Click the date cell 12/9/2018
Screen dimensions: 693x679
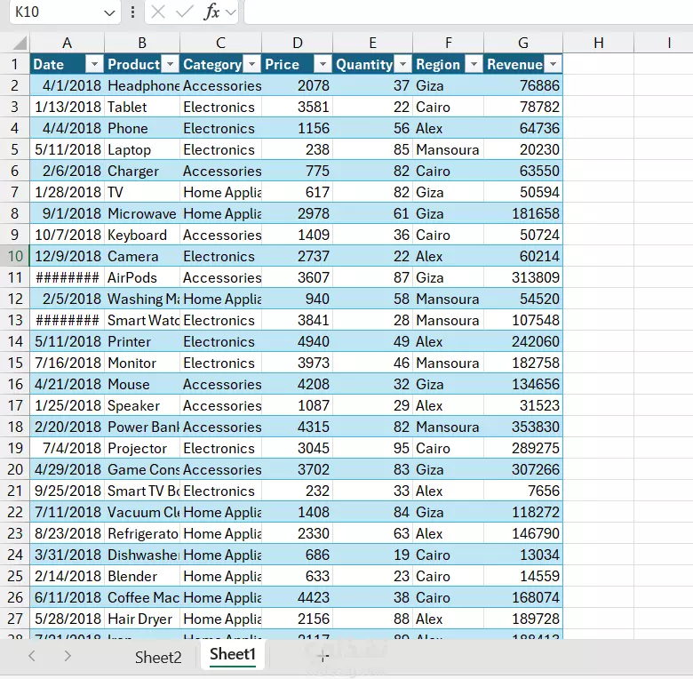click(68, 256)
